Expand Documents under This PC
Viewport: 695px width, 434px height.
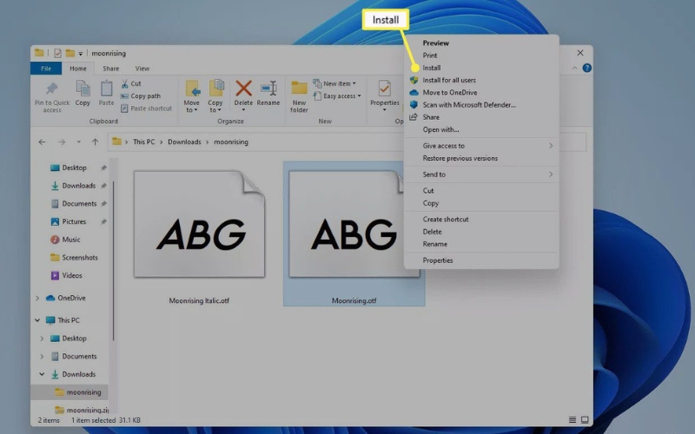[x=42, y=357]
